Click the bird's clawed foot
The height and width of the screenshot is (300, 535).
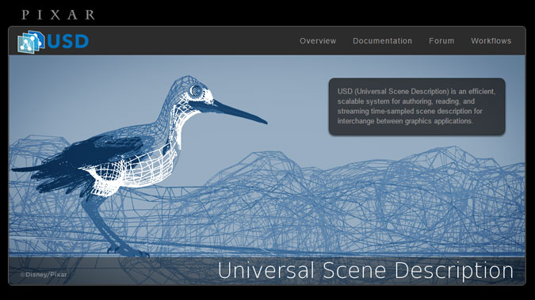pos(128,251)
